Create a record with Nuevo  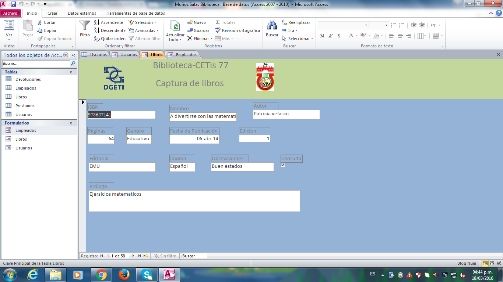pos(196,22)
